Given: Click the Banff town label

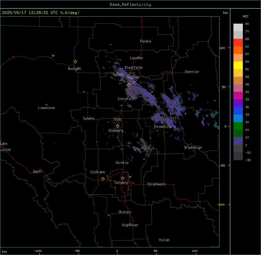Looking at the screenshot, I should pos(38,172).
